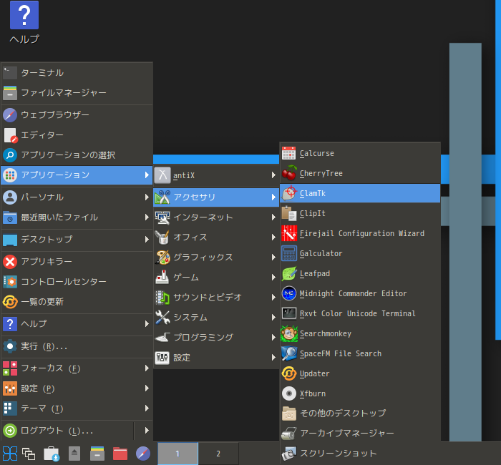Open the antiX submenu
501x465 pixels.
pos(216,175)
